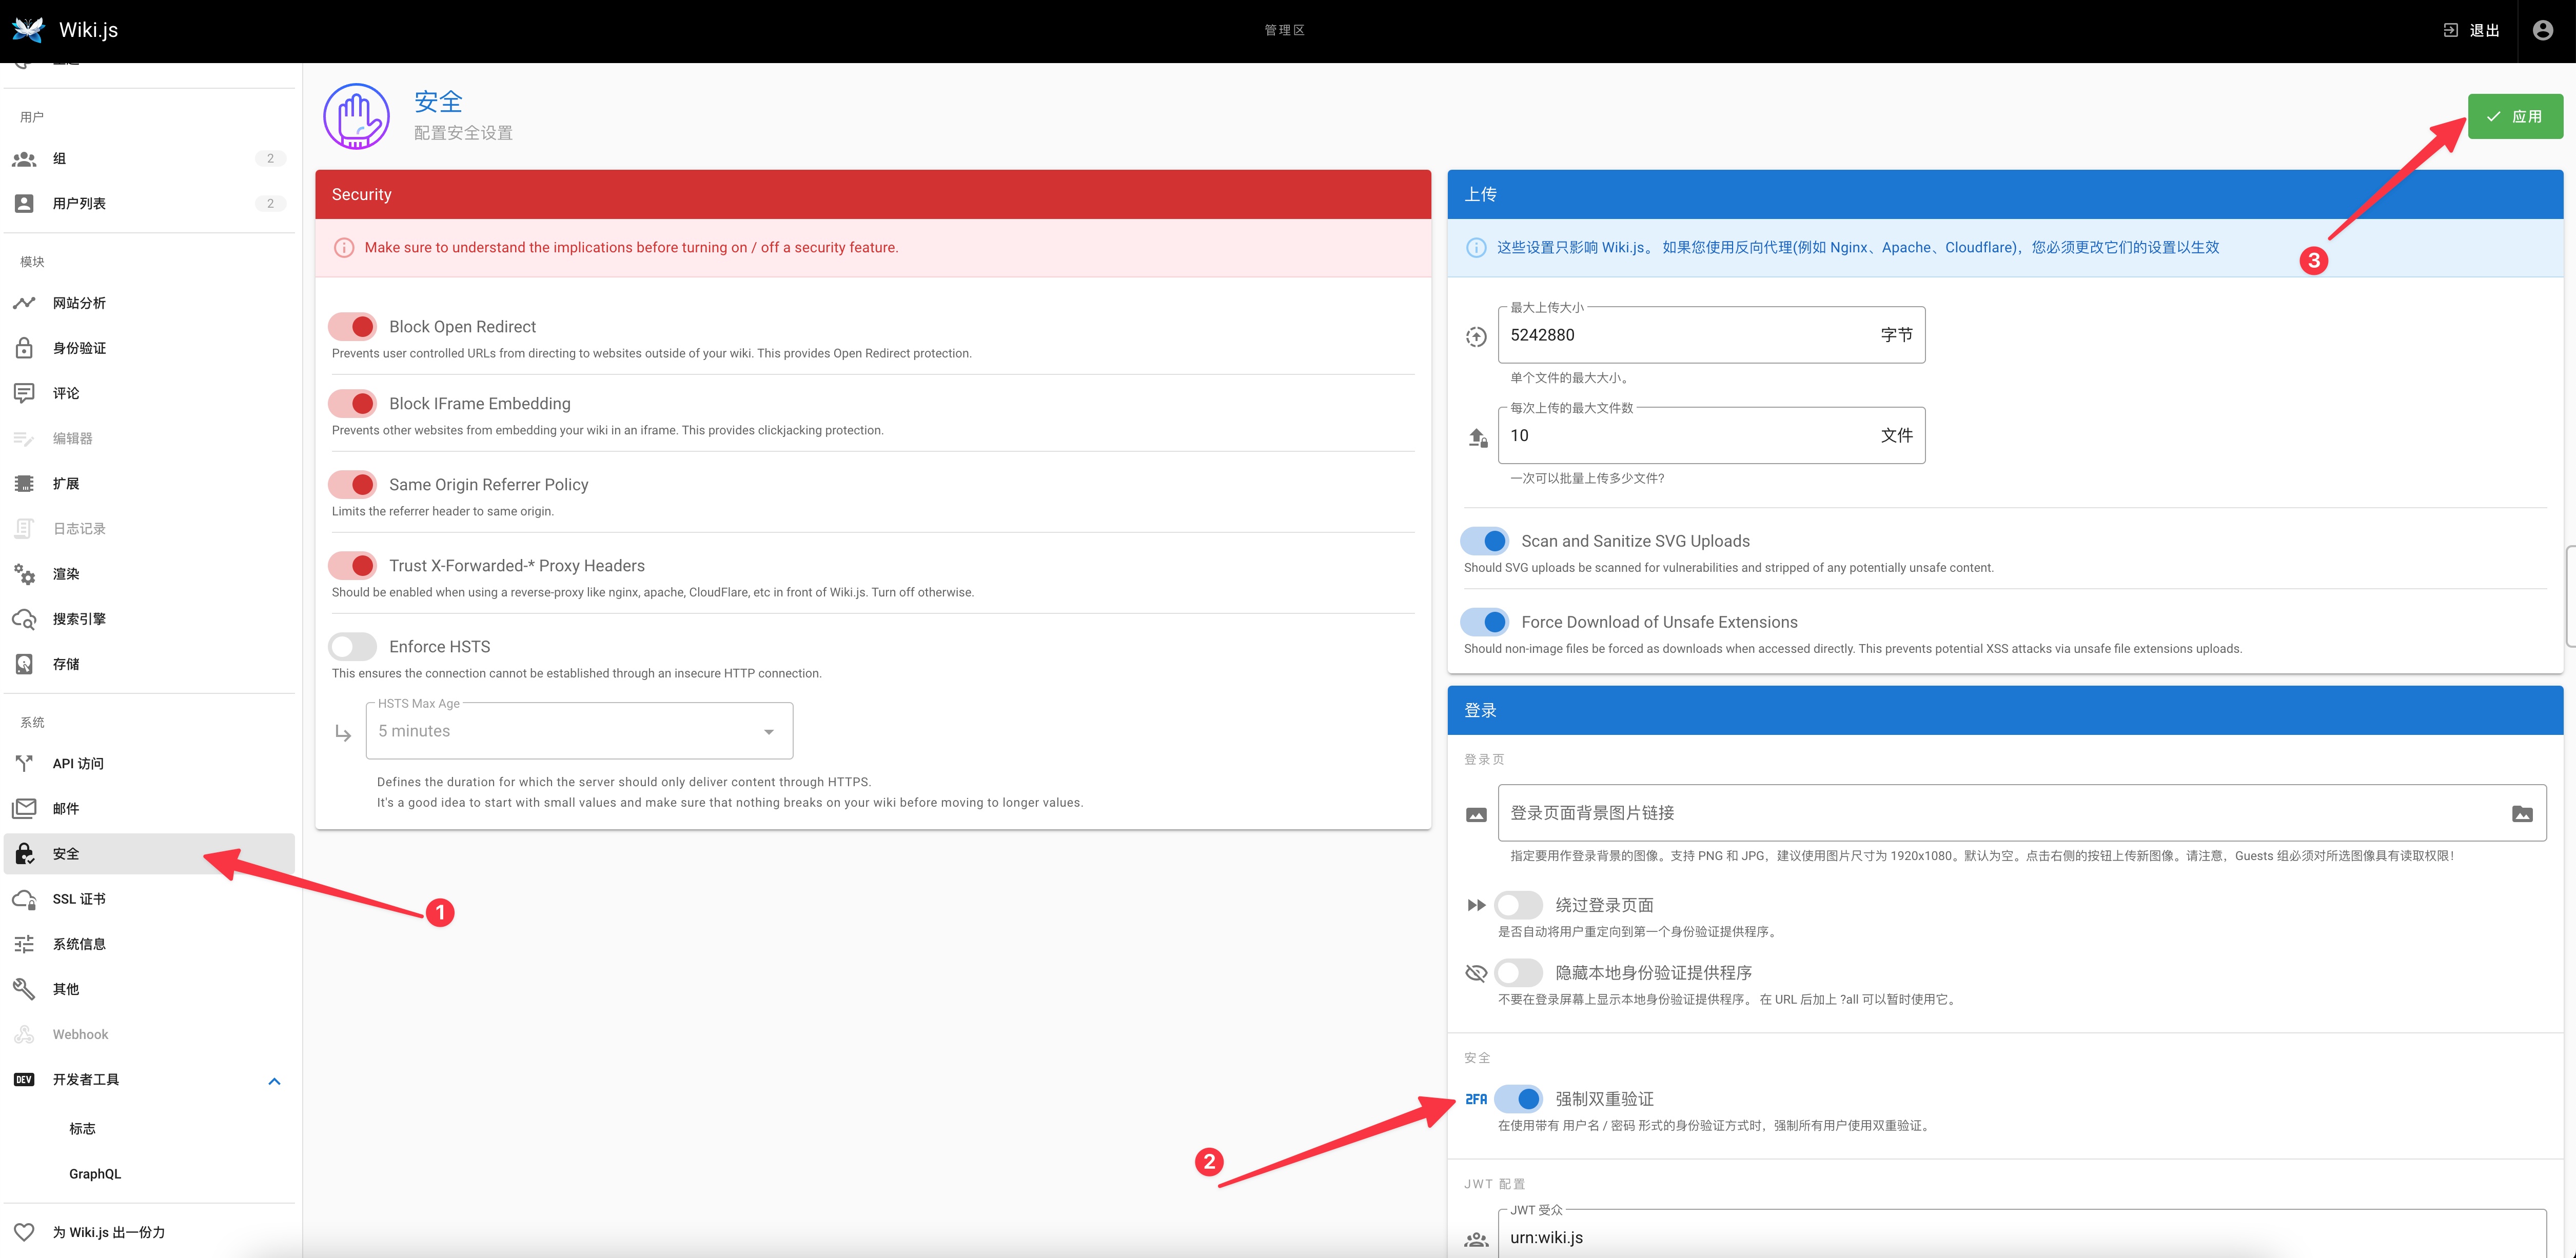Click the analytics trend line icon

[x=24, y=303]
